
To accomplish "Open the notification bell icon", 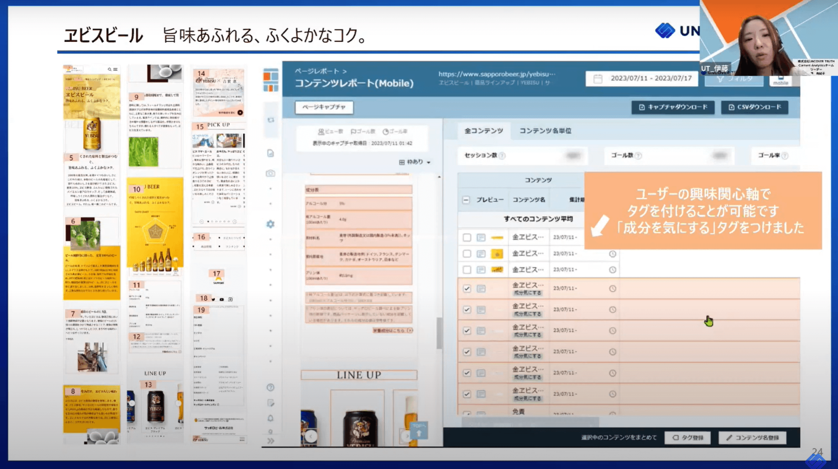I will pos(270,418).
